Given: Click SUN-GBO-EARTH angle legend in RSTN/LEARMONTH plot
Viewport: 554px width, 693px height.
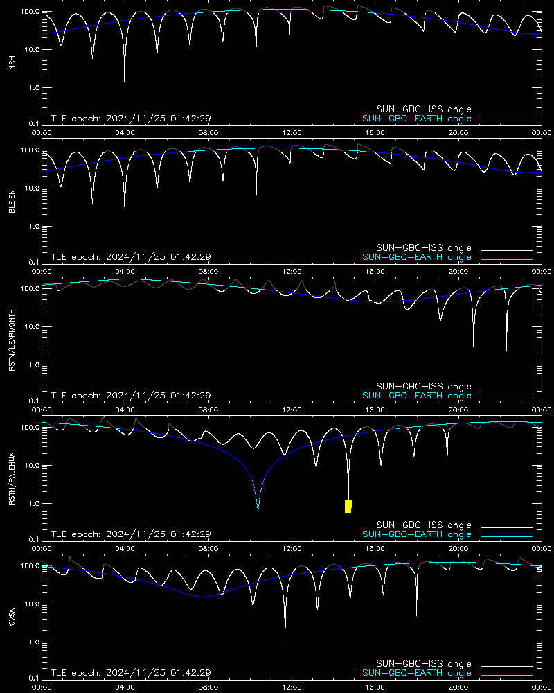Looking at the screenshot, I should pos(417,396).
